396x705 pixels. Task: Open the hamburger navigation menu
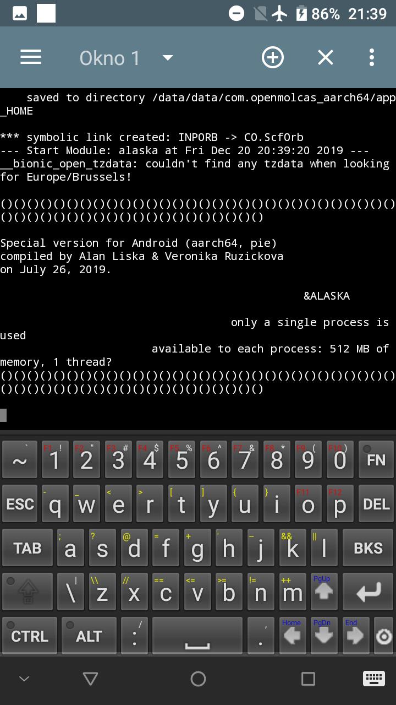[31, 57]
